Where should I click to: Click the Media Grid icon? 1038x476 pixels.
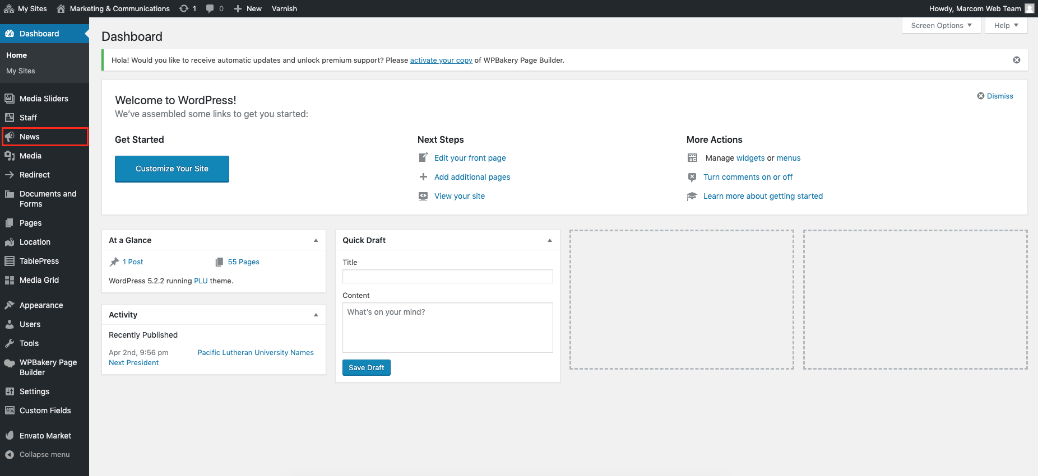[10, 280]
